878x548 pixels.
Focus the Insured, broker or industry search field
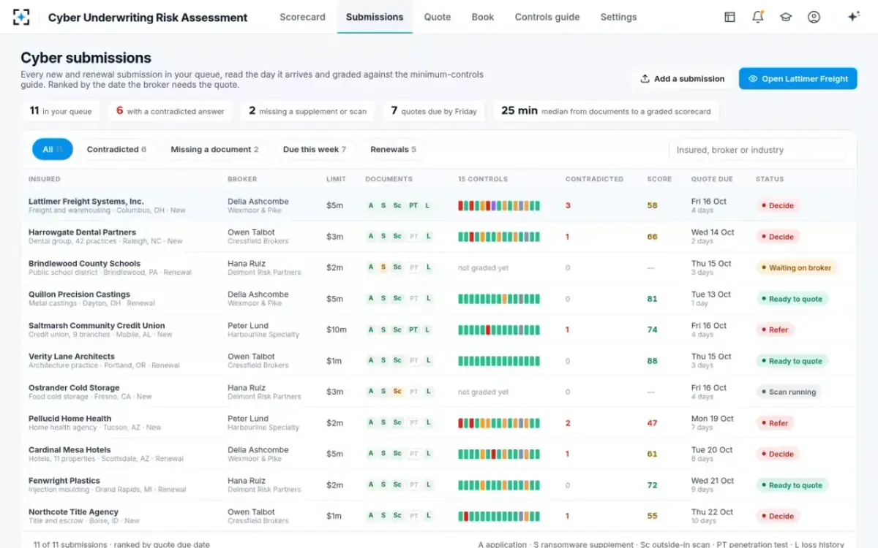[x=757, y=150]
